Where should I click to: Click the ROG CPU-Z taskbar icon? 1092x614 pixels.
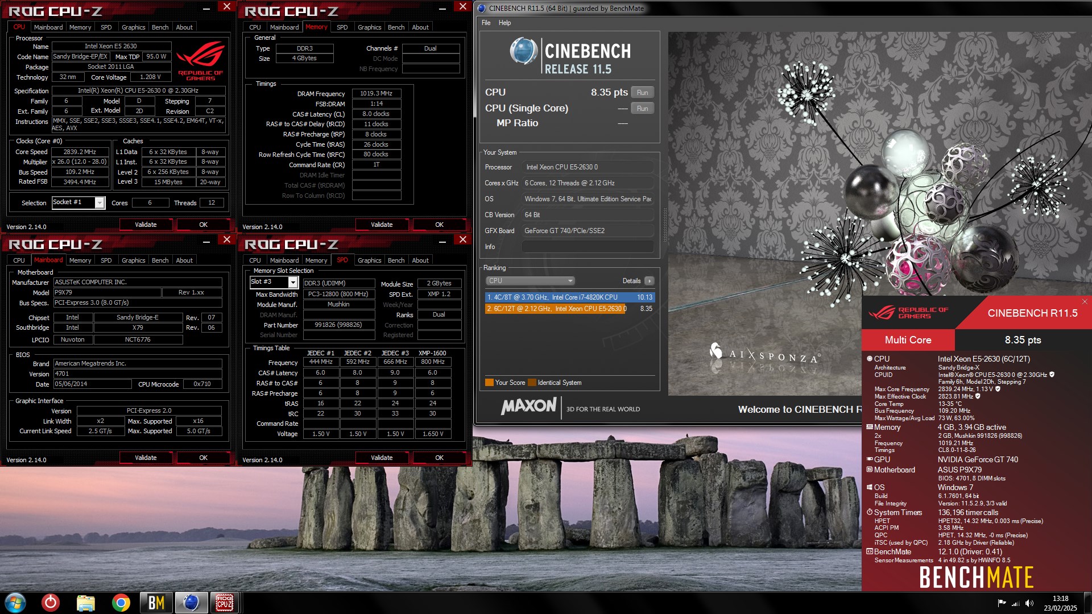[x=224, y=603]
